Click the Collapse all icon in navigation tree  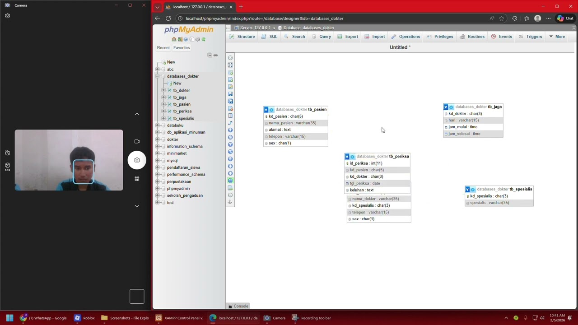tap(209, 55)
